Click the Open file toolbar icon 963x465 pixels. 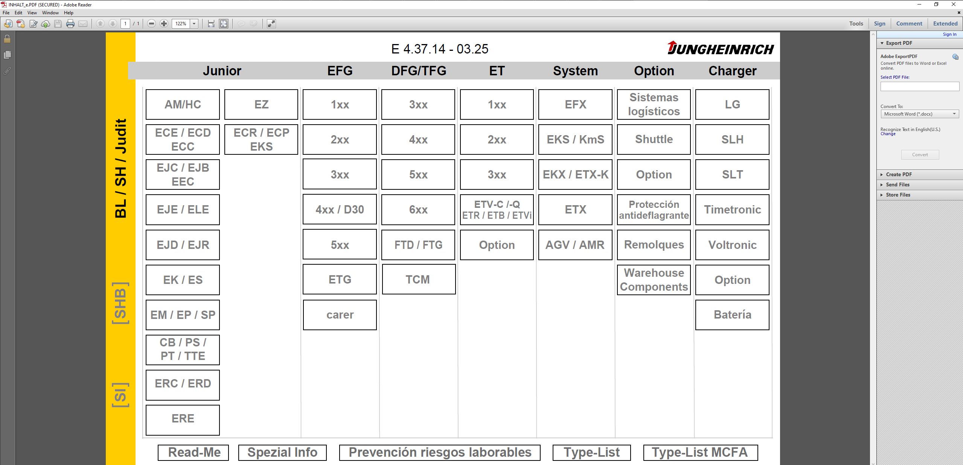pos(8,24)
